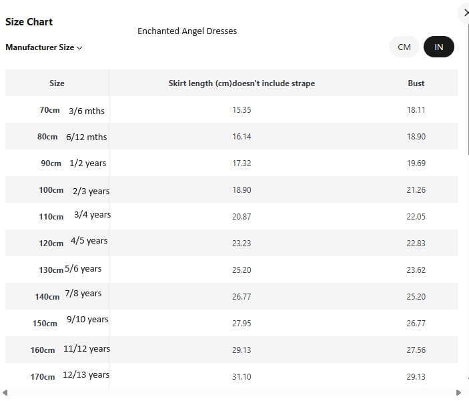This screenshot has width=469, height=401.
Task: Click the 110cm 3/4 years size label
Action: coord(75,216)
